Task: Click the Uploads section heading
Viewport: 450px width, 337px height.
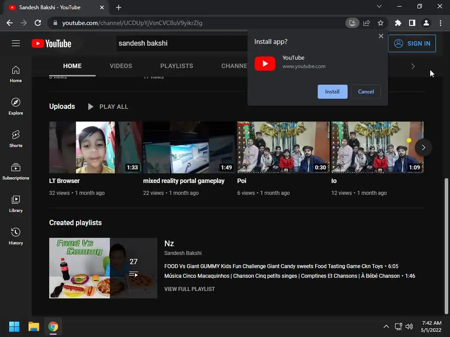Action: (62, 106)
